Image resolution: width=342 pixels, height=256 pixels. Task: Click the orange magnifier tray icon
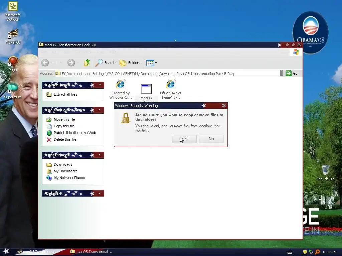(x=317, y=252)
